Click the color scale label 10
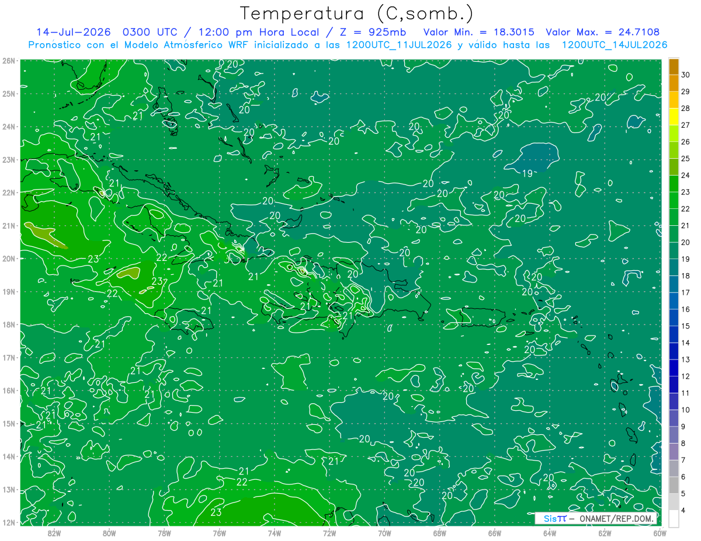The width and height of the screenshot is (701, 541). point(686,410)
